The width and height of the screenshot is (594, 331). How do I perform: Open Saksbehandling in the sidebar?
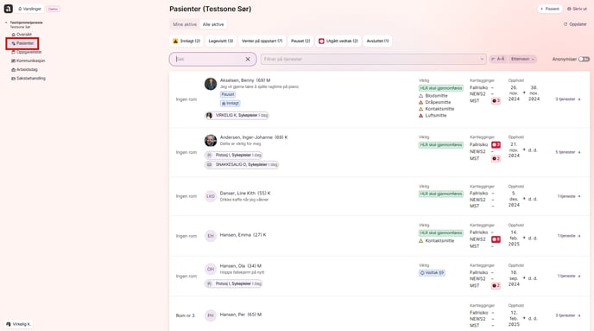coord(28,79)
